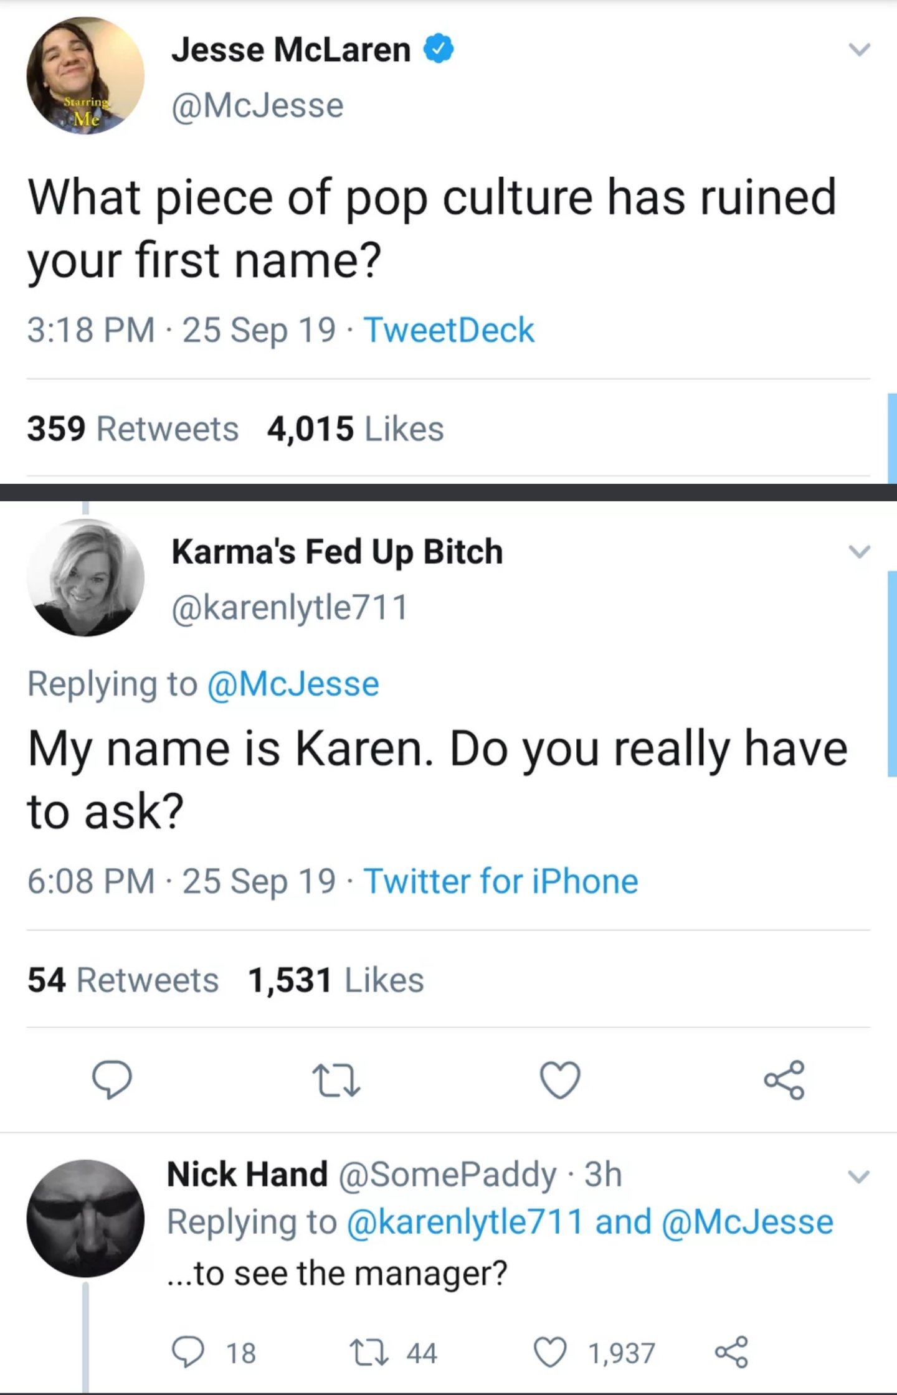The width and height of the screenshot is (897, 1395).
Task: Open the TweetDeck source link
Action: (x=449, y=329)
